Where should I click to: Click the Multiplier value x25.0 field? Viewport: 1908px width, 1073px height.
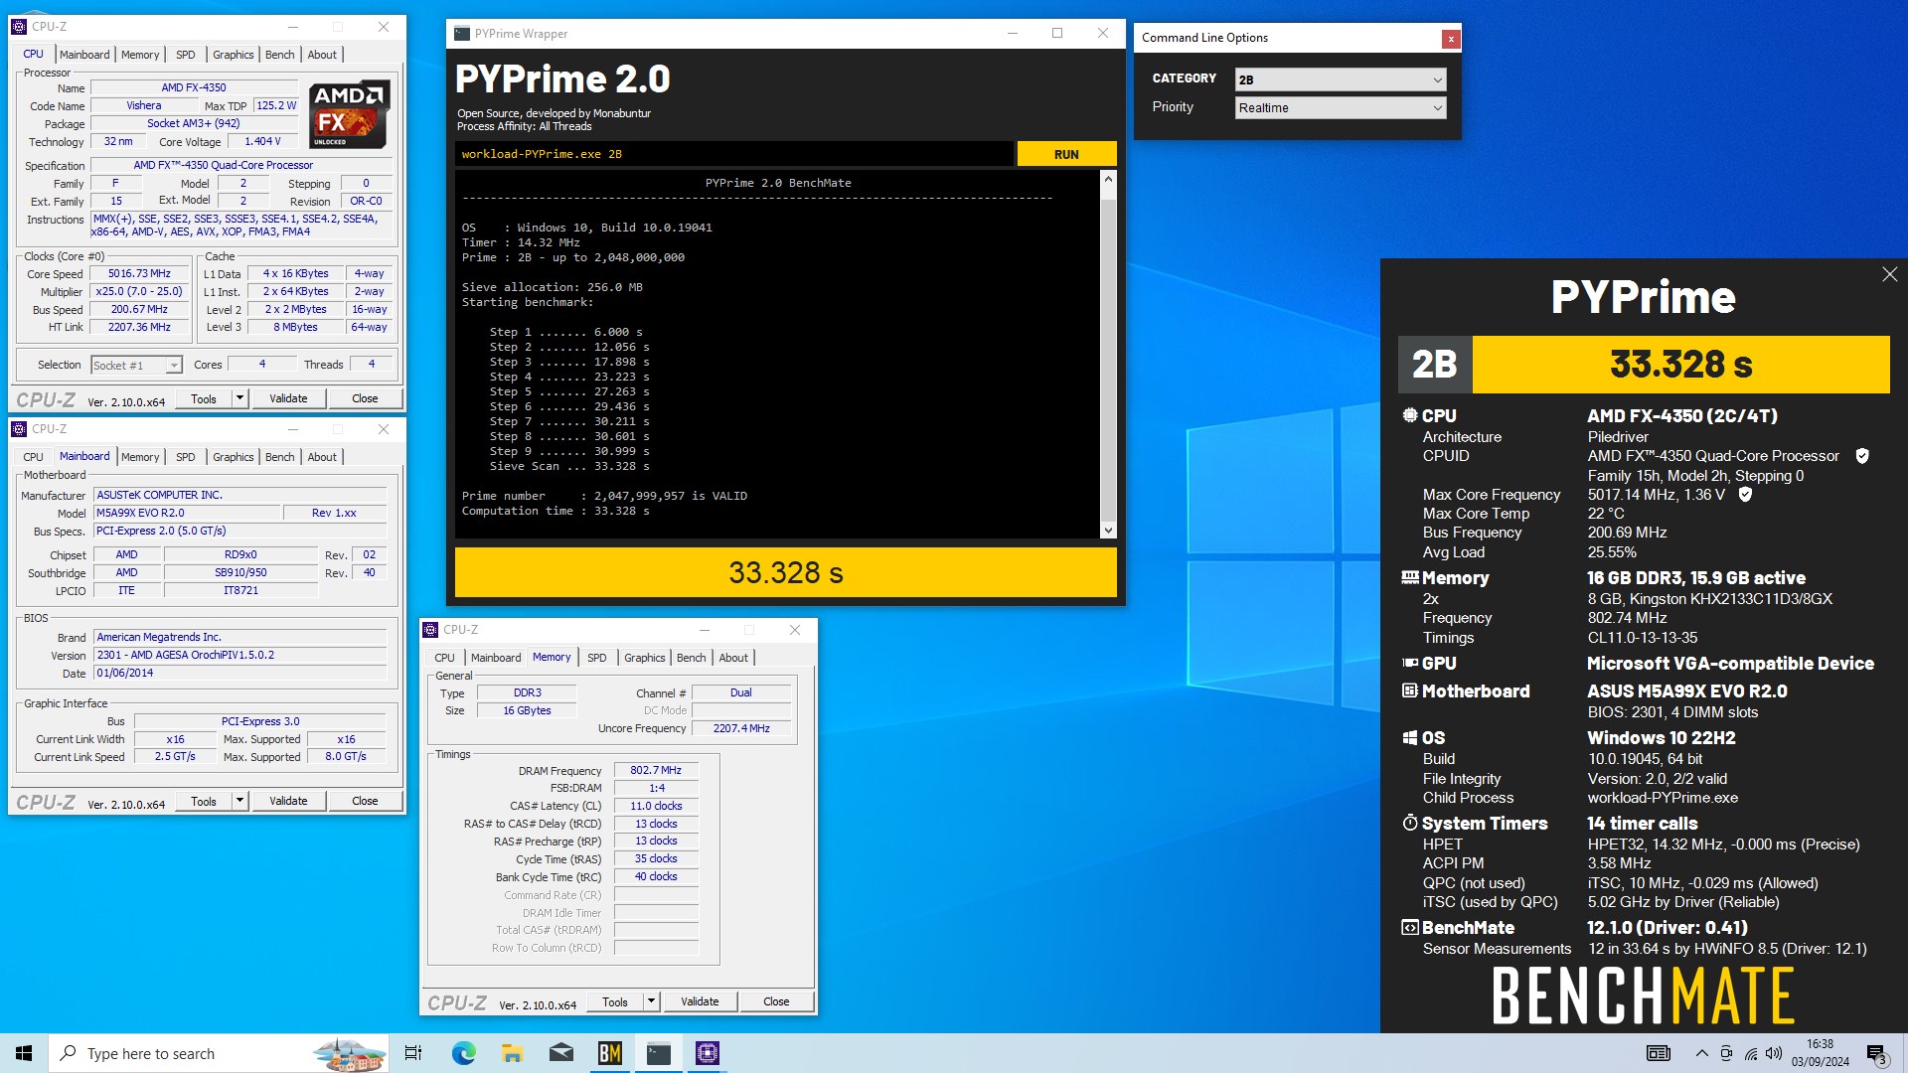click(x=139, y=291)
